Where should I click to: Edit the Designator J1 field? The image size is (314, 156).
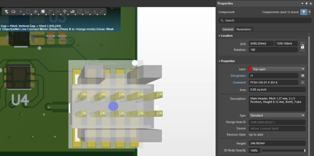(274, 76)
